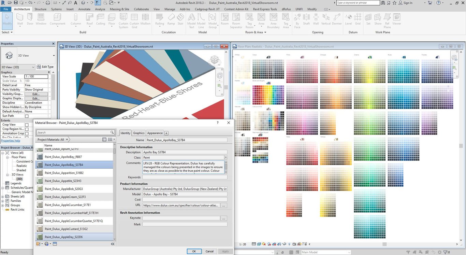
Task: Choose the Model Line tool
Action: (x=202, y=21)
